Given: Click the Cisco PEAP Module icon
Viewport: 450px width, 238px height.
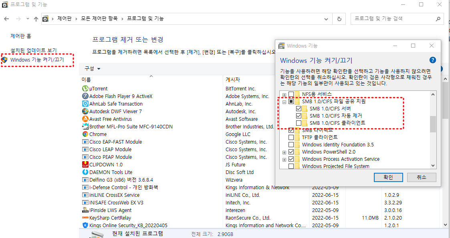Looking at the screenshot, I should pyautogui.click(x=85, y=157).
